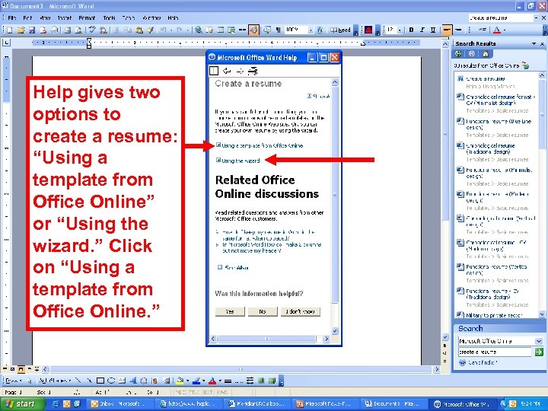Toggle Bold formatting
Image resolution: width=548 pixels, height=411 pixels.
tap(411, 30)
